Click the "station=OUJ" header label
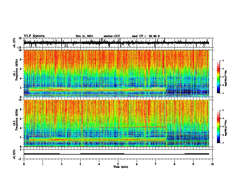This screenshot has width=239, height=184. click(112, 36)
